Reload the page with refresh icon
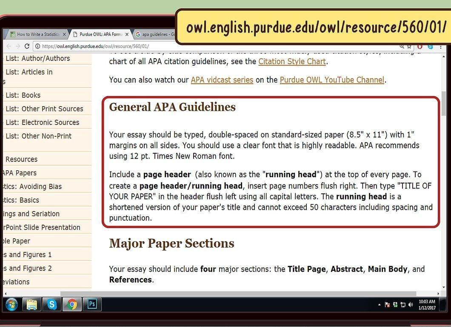451x327 pixels. (27, 46)
